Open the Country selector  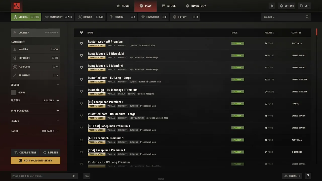point(35,33)
